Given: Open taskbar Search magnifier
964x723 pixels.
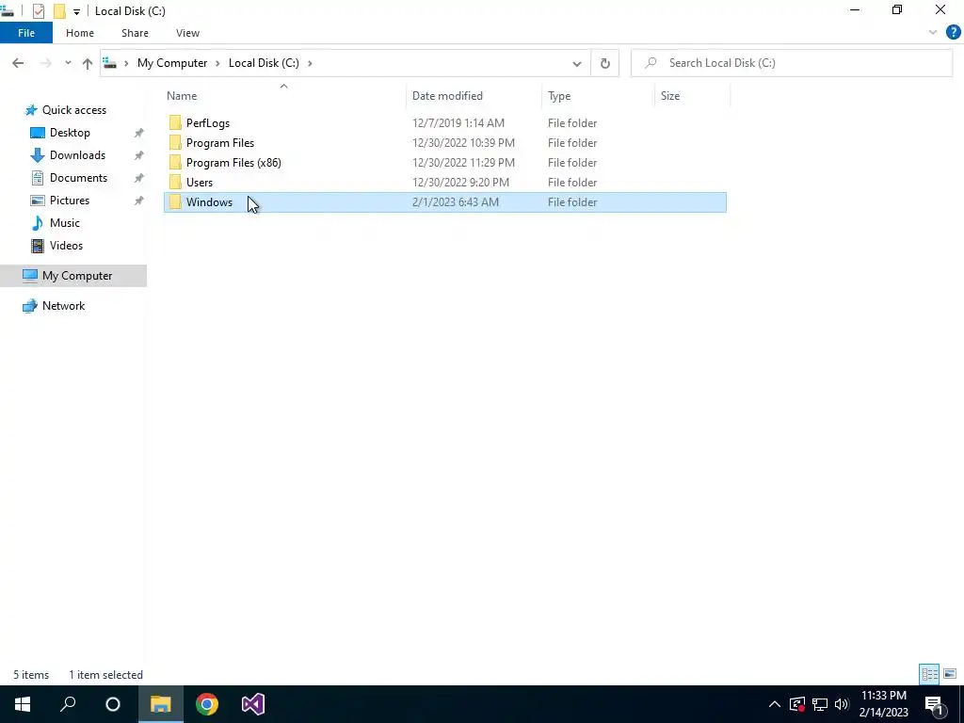Looking at the screenshot, I should (68, 704).
